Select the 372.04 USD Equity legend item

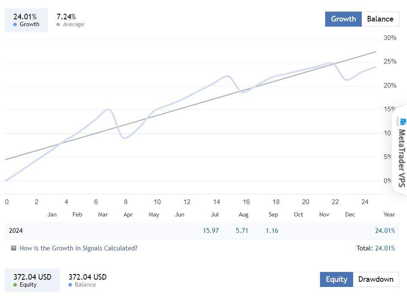[x=32, y=280]
